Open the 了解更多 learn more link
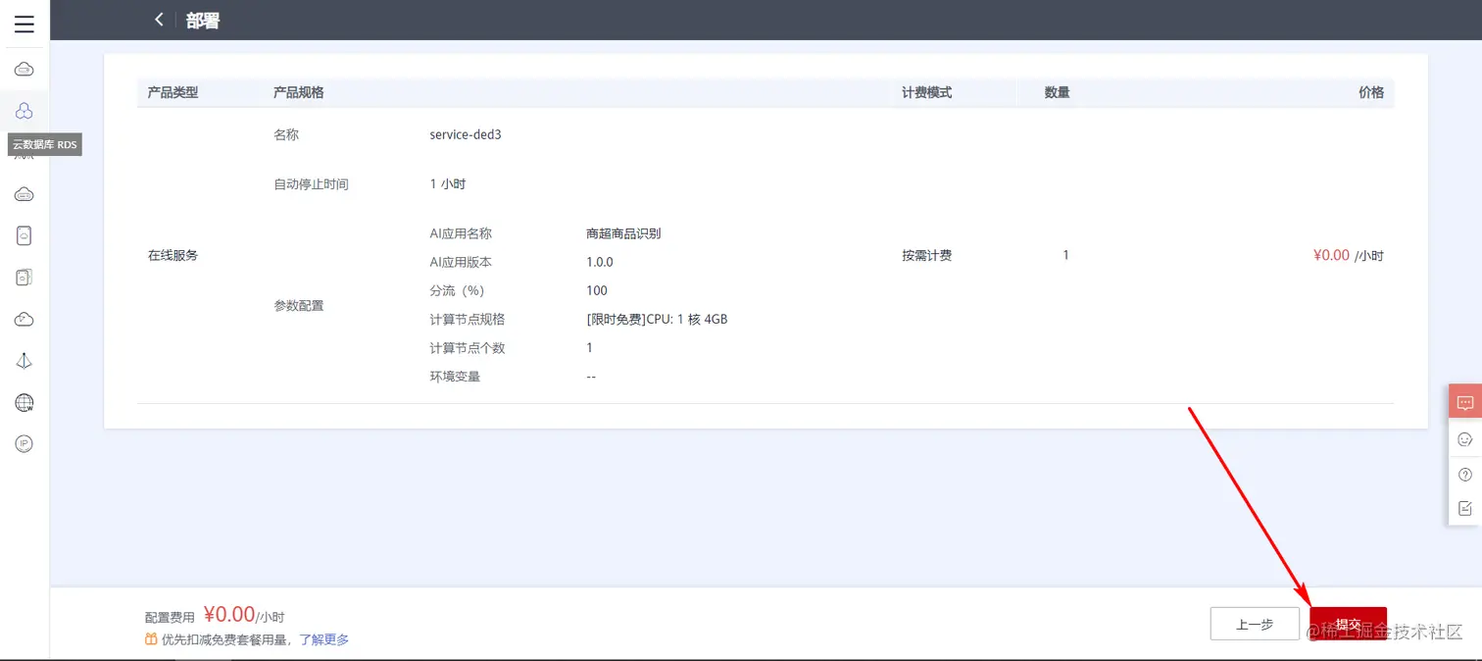The width and height of the screenshot is (1482, 661). (x=323, y=639)
